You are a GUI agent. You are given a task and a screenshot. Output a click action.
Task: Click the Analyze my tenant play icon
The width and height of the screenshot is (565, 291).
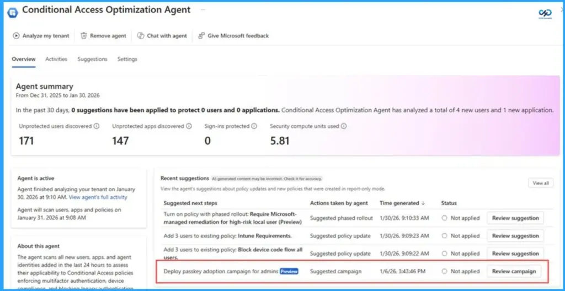[16, 36]
